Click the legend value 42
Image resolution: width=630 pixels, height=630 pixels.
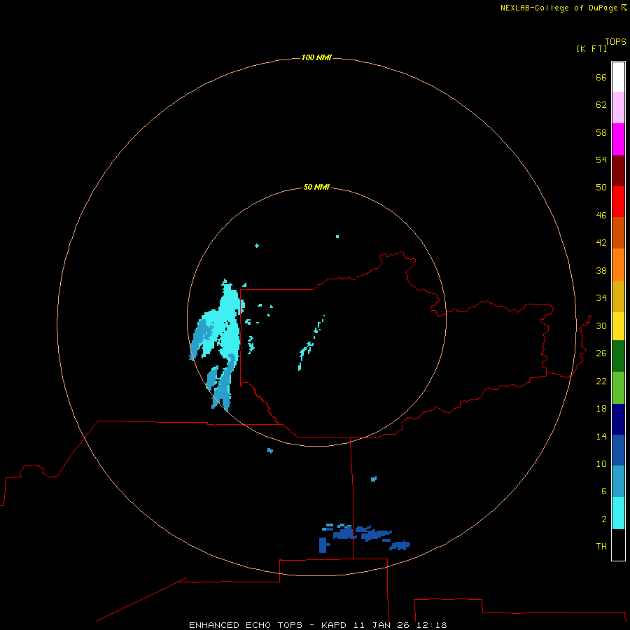click(601, 242)
